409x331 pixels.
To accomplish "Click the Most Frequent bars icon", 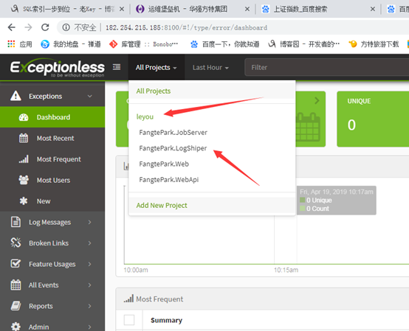I will click(24, 158).
